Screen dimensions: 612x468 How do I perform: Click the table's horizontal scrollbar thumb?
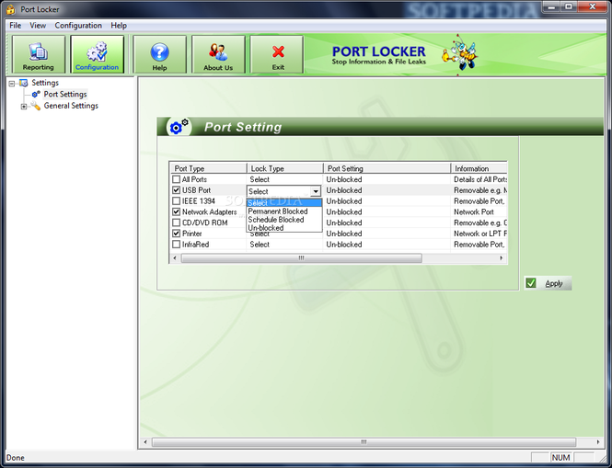coord(301,257)
